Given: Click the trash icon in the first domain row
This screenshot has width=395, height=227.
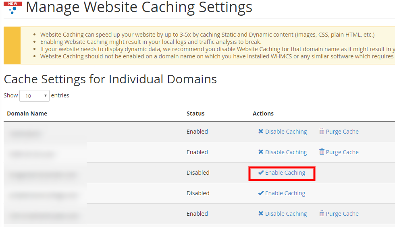Looking at the screenshot, I should 322,131.
